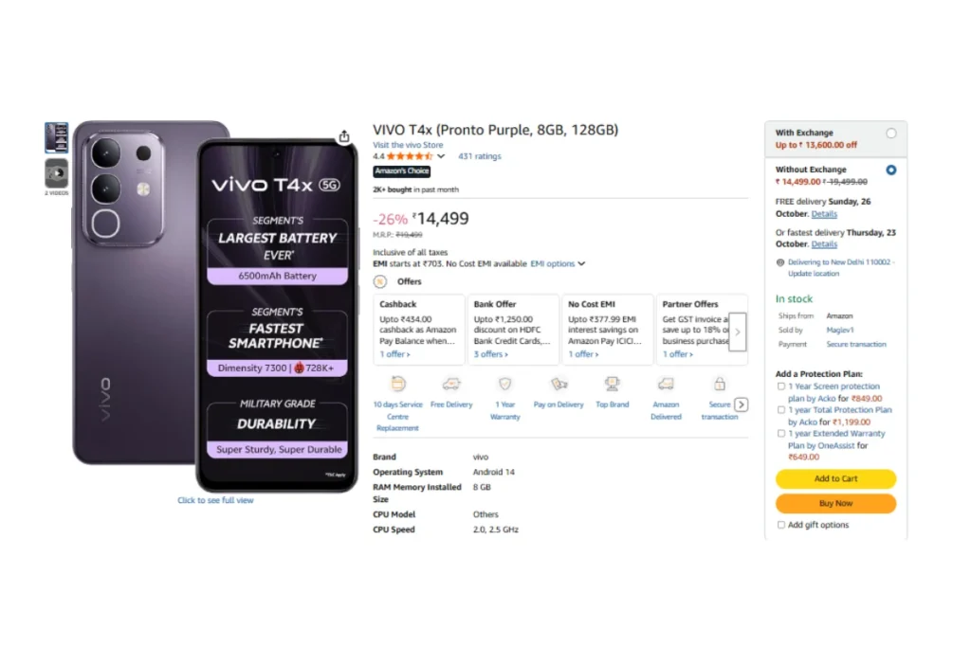
Task: Select the 2 Videos thumbnail
Action: 57,172
